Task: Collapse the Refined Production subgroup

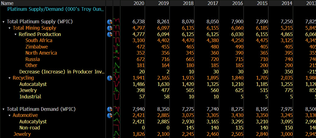Action: (16, 34)
